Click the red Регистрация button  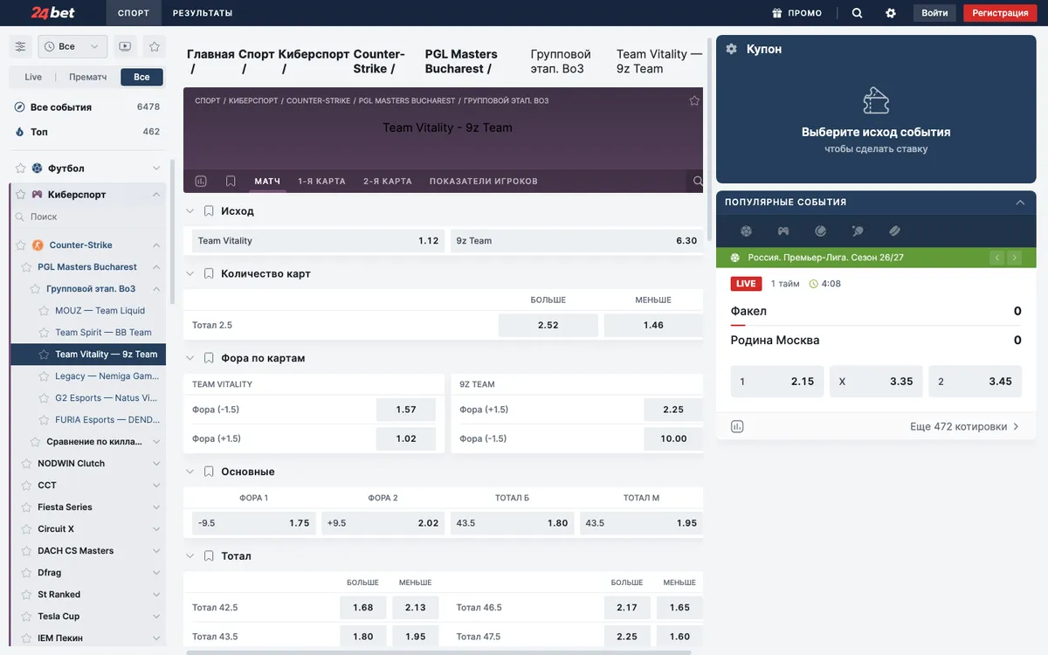(1000, 13)
